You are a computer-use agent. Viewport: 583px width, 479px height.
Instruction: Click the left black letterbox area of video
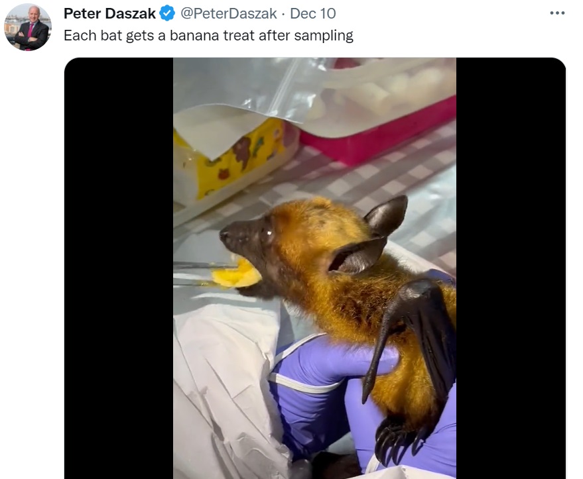coord(119,268)
